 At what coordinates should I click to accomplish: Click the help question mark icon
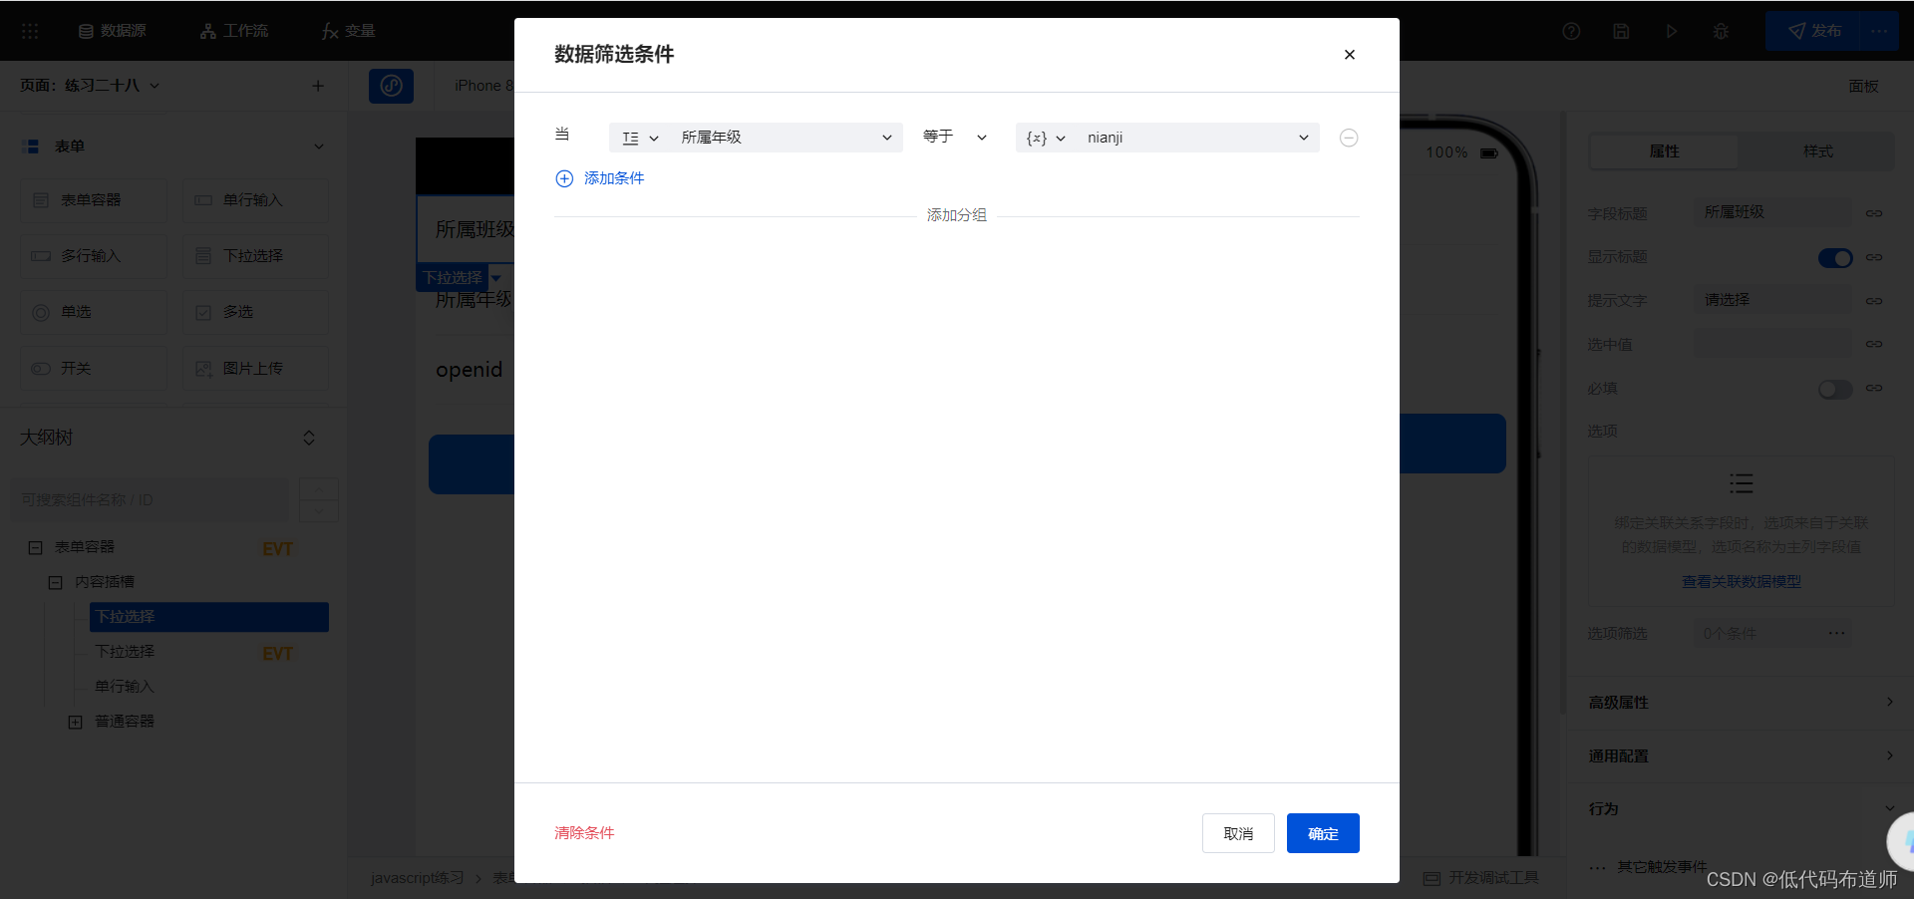coord(1571,31)
